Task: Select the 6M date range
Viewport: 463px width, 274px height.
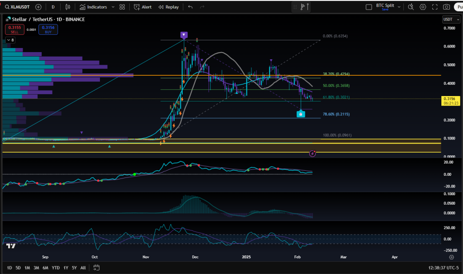Action: pyautogui.click(x=46, y=268)
